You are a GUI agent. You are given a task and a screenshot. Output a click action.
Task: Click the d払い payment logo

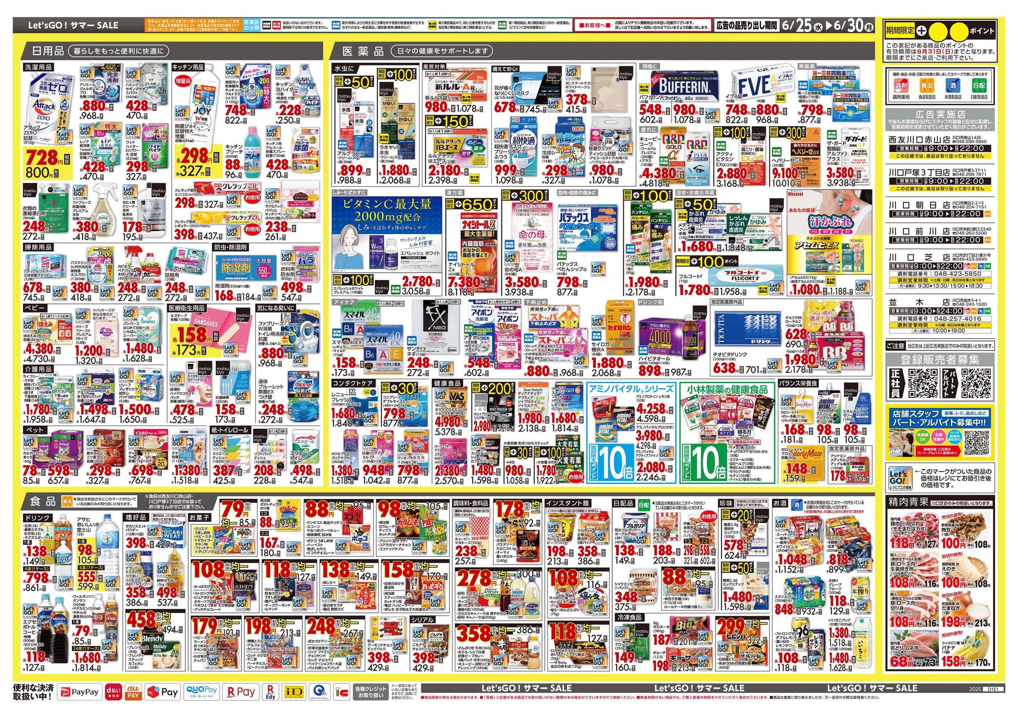pos(113,692)
